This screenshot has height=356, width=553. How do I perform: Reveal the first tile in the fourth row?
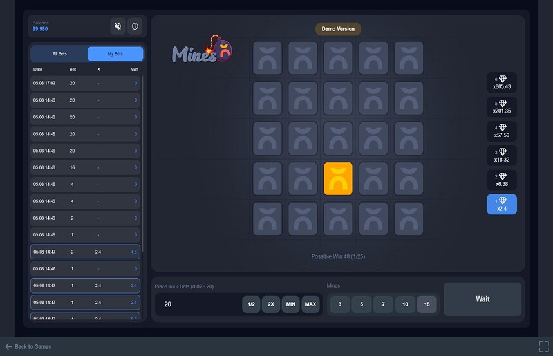point(267,178)
